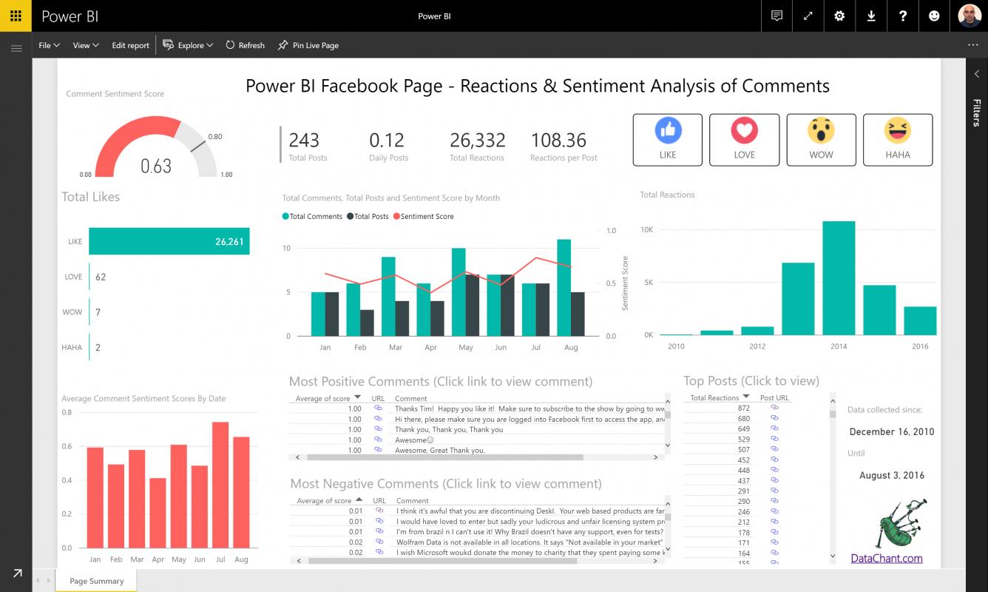Open the notifications comment icon
The height and width of the screenshot is (592, 988).
point(776,16)
